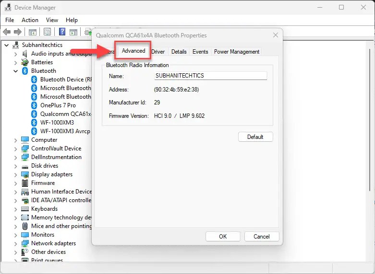
Task: Click the Back arrow toolbar icon
Action: point(7,32)
